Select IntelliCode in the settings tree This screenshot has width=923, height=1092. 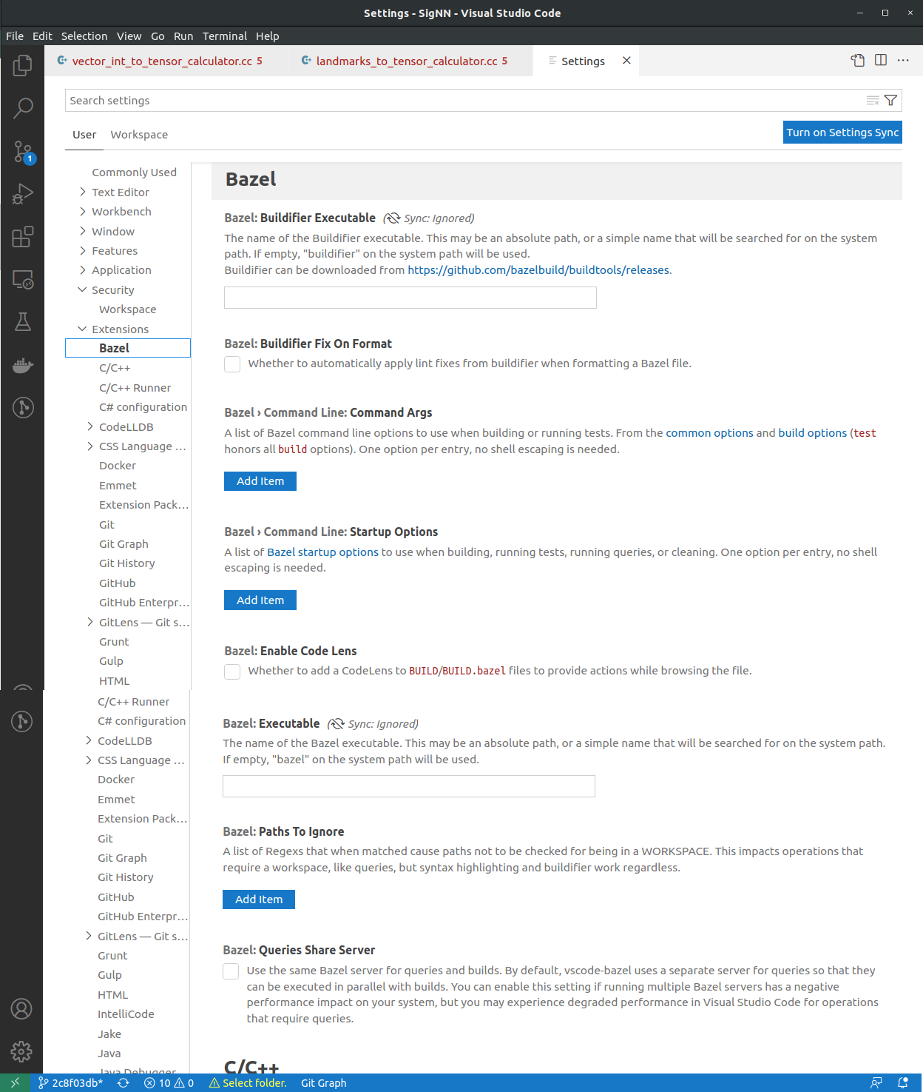(126, 1014)
